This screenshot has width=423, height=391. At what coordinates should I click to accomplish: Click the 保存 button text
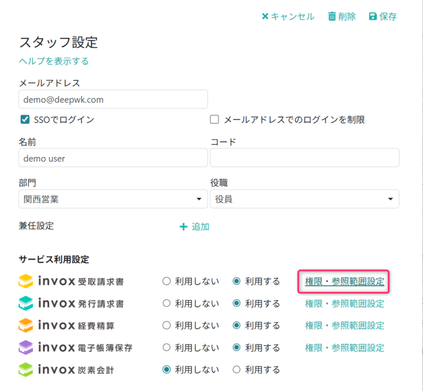click(x=388, y=16)
